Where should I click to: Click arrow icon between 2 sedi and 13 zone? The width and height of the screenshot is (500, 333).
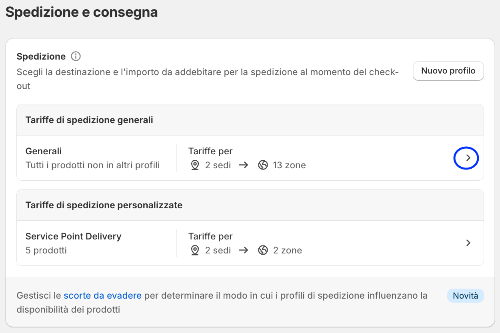243,165
